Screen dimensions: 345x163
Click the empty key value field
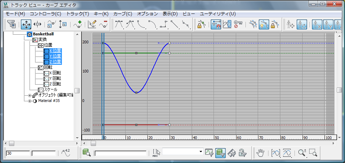pyautogui.click(x=44, y=153)
